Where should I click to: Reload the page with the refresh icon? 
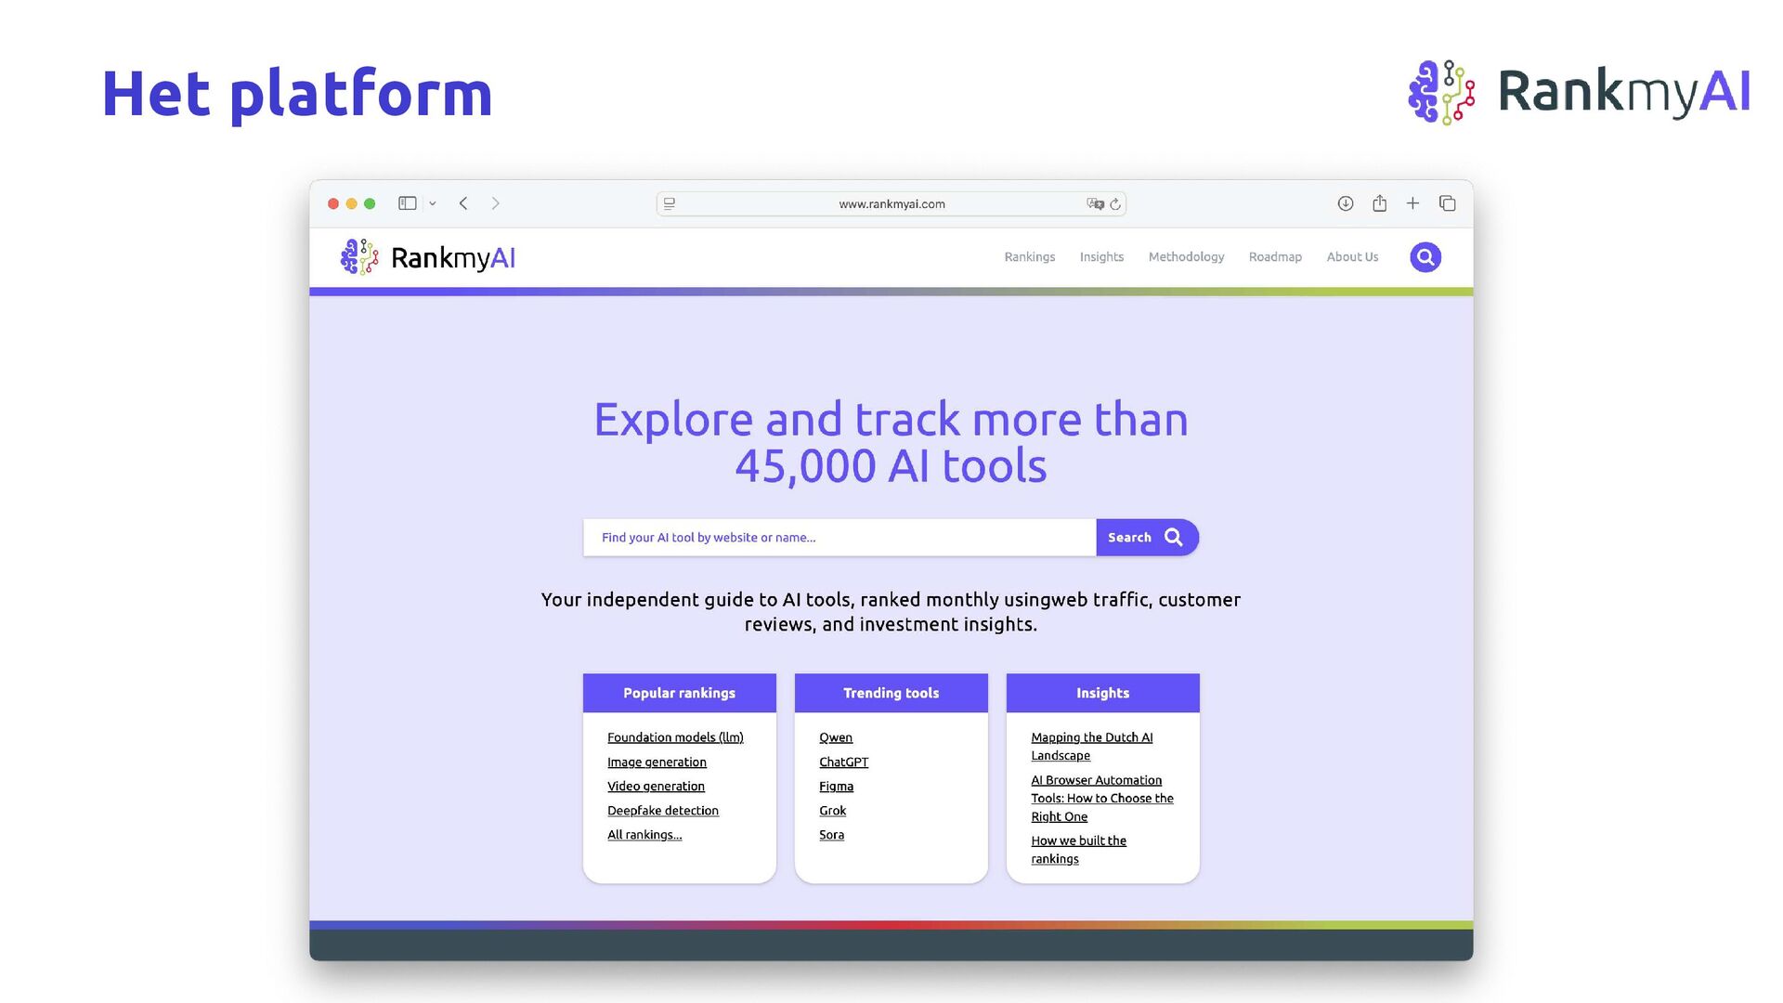(1115, 203)
